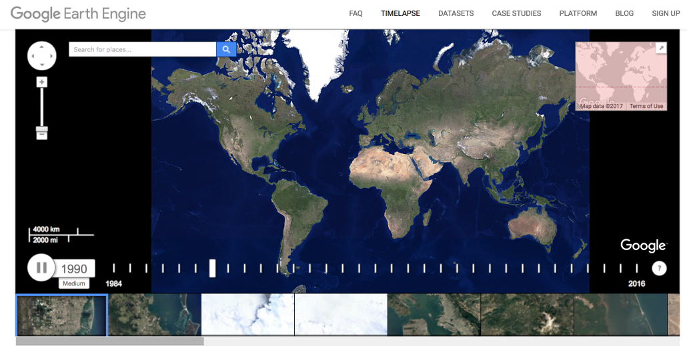The width and height of the screenshot is (687, 346).
Task: Click the blue search magnifier button
Action: [226, 49]
